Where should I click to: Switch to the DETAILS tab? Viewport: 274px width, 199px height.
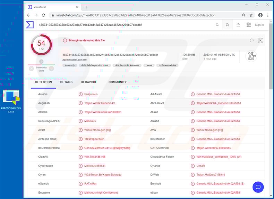(x=66, y=82)
